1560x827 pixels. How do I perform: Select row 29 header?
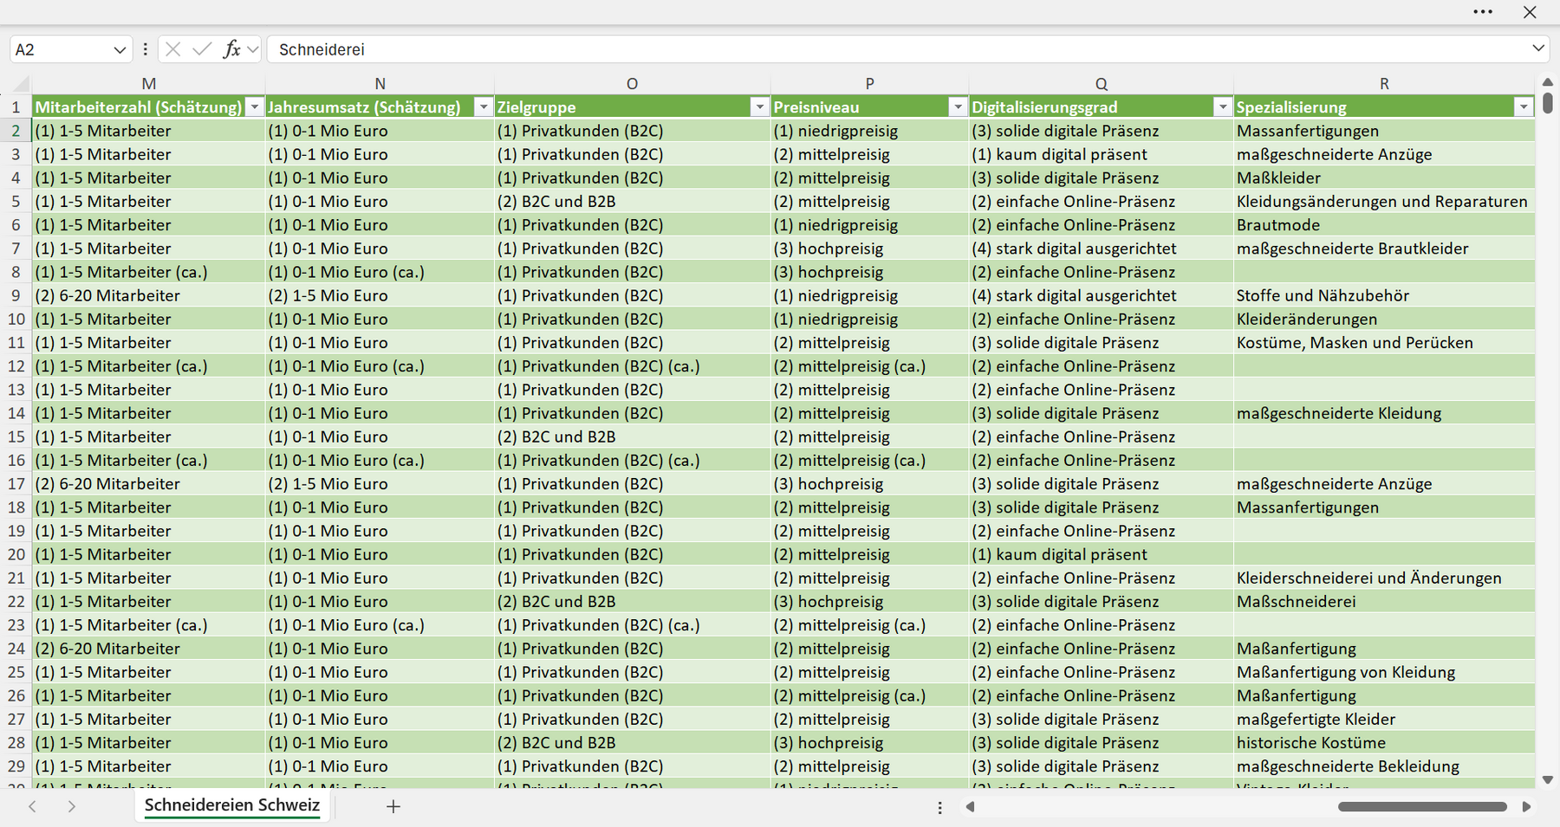[x=16, y=766]
